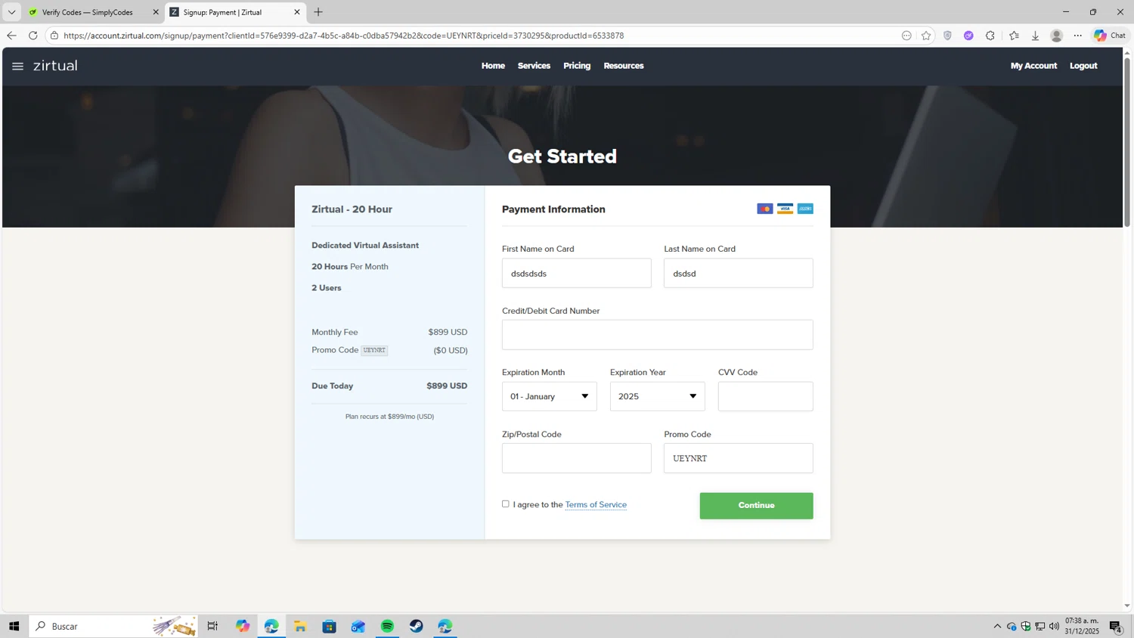Open Outlook from taskbar
The width and height of the screenshot is (1134, 638).
358,626
